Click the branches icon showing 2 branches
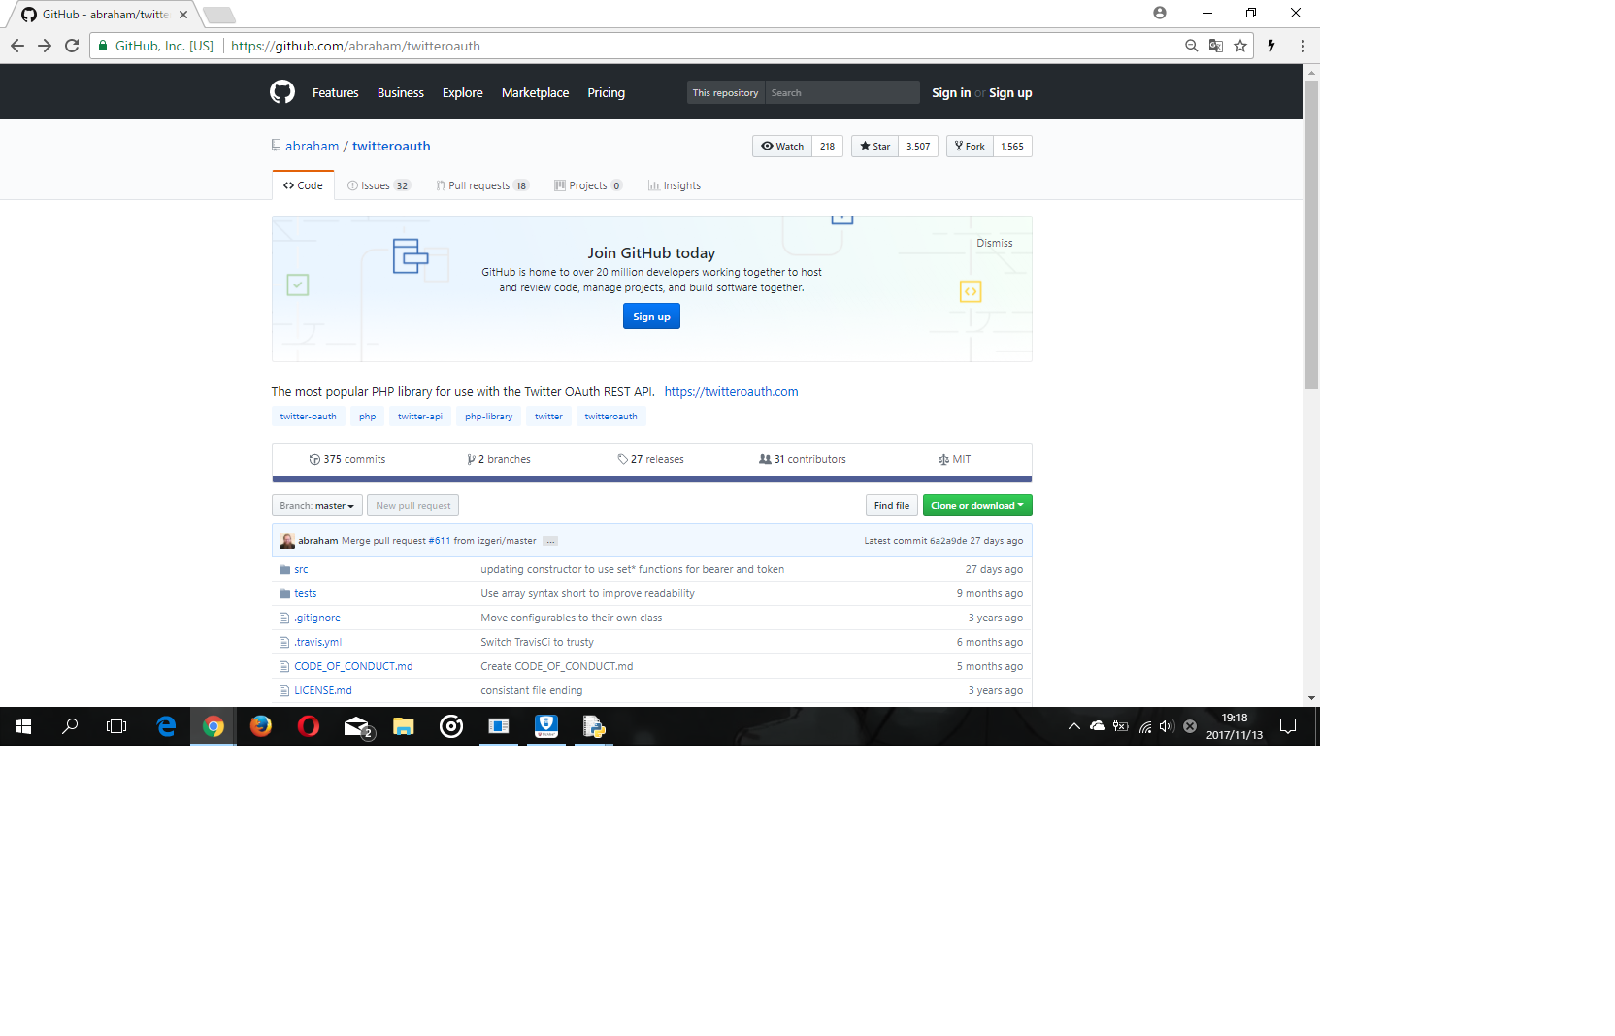The image size is (1615, 1036). (471, 459)
